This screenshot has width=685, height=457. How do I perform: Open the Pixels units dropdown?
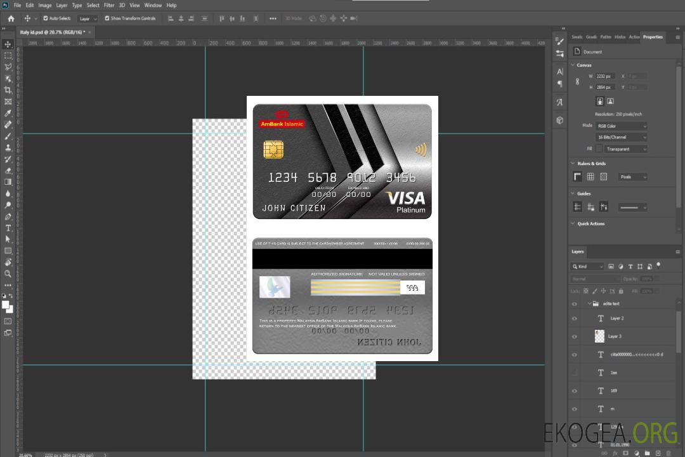point(633,177)
